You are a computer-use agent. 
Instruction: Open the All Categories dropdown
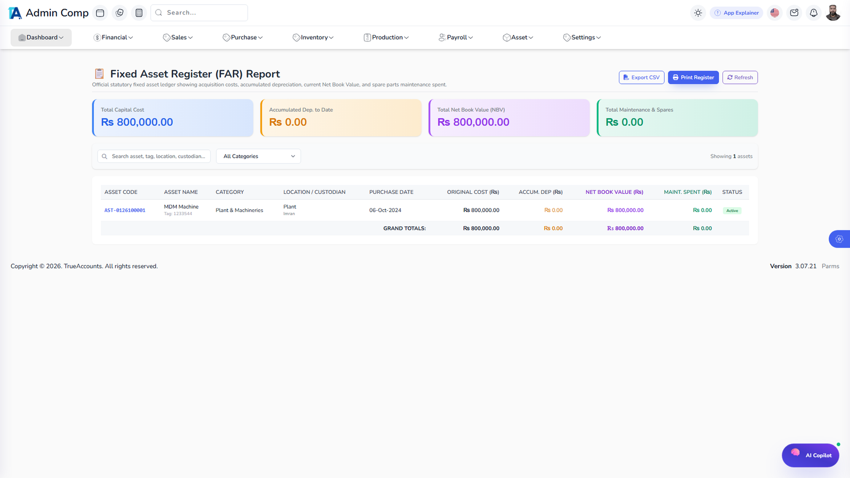click(259, 156)
